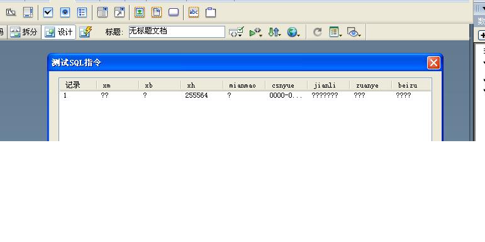485x242 pixels.
Task: Click the 标题 title text field
Action: pos(177,32)
